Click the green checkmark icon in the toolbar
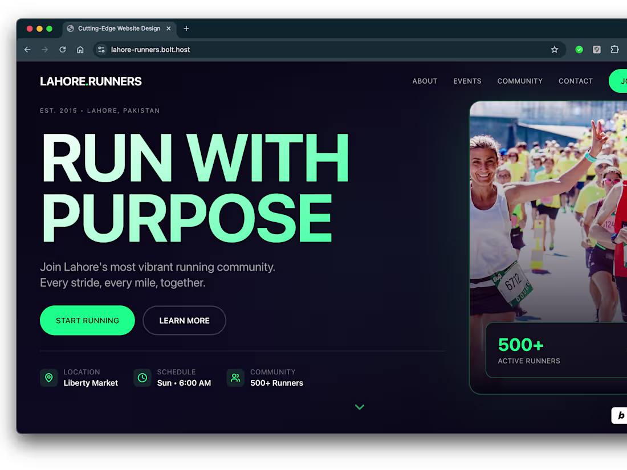The width and height of the screenshot is (627, 470). [579, 50]
